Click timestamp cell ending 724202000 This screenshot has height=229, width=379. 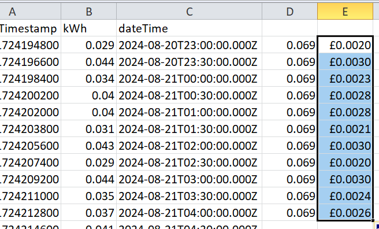click(30, 112)
